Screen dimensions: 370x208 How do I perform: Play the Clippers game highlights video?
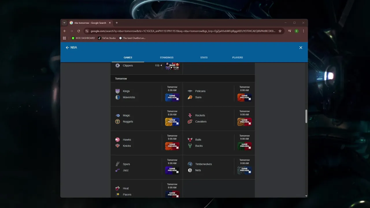point(172,66)
